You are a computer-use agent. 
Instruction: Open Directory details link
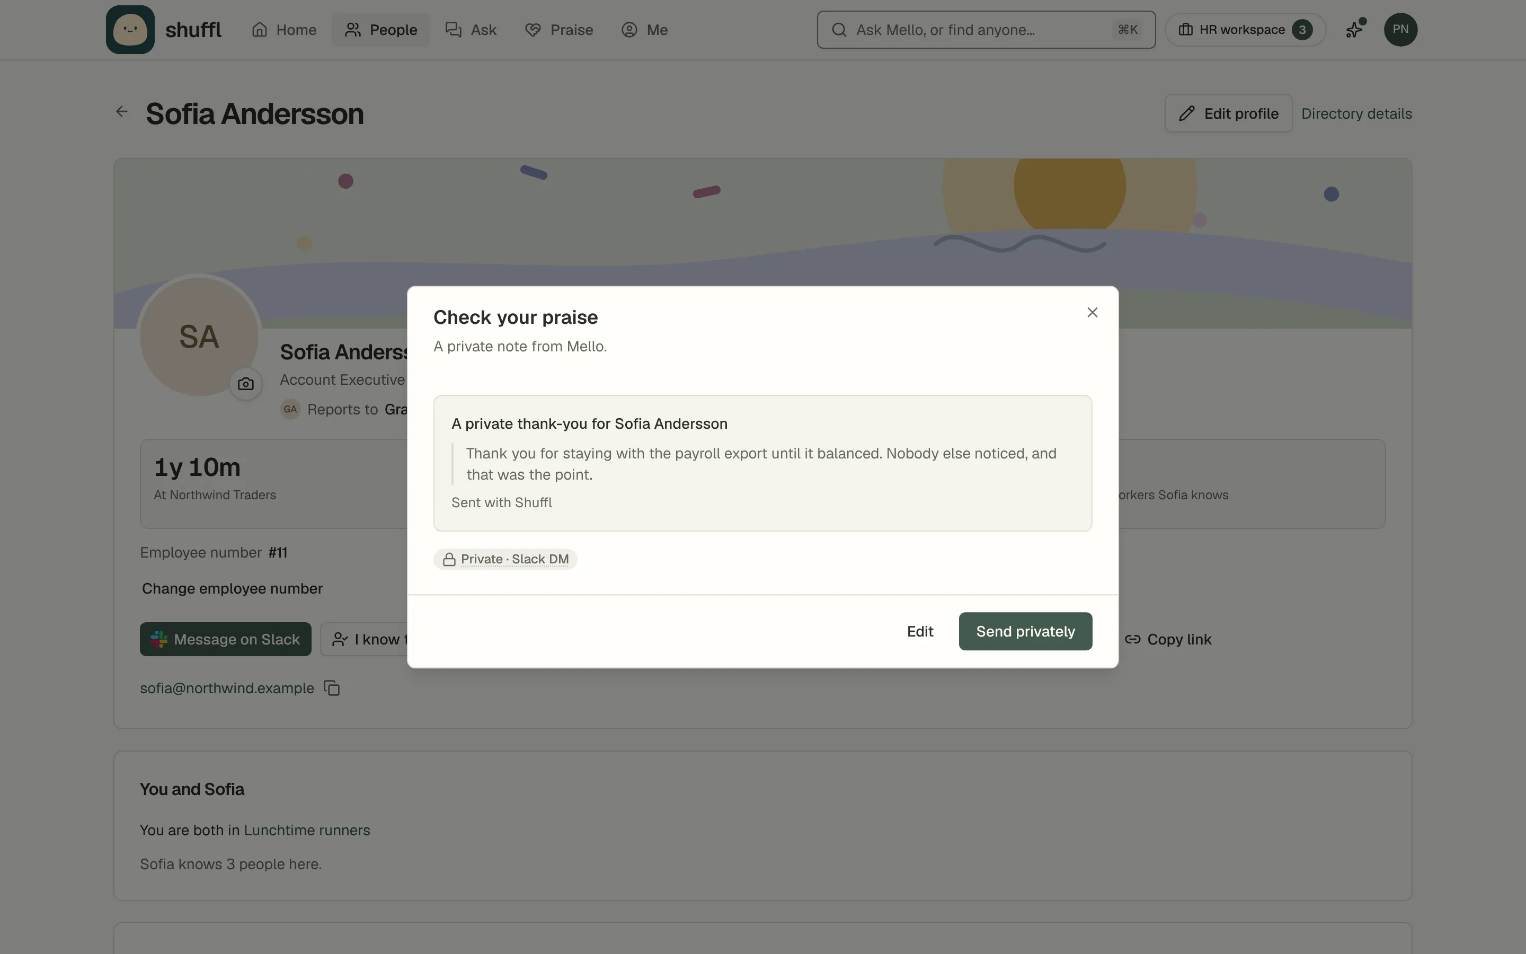[1356, 113]
